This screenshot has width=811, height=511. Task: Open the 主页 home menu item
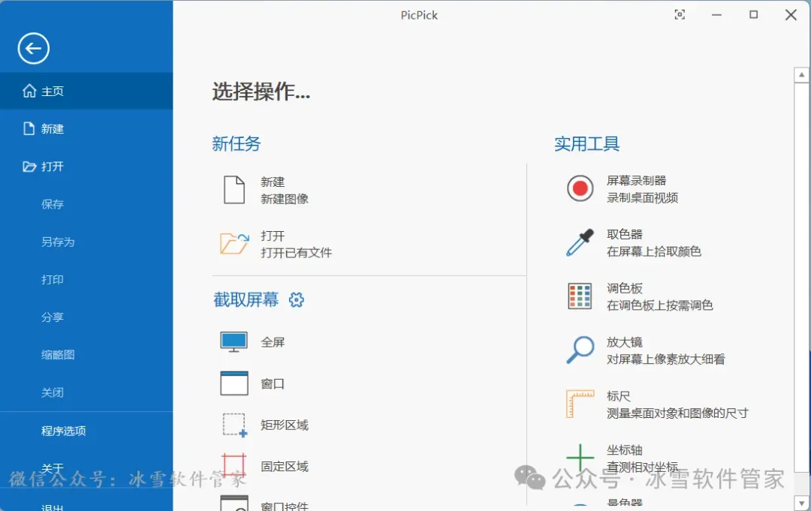pyautogui.click(x=86, y=91)
